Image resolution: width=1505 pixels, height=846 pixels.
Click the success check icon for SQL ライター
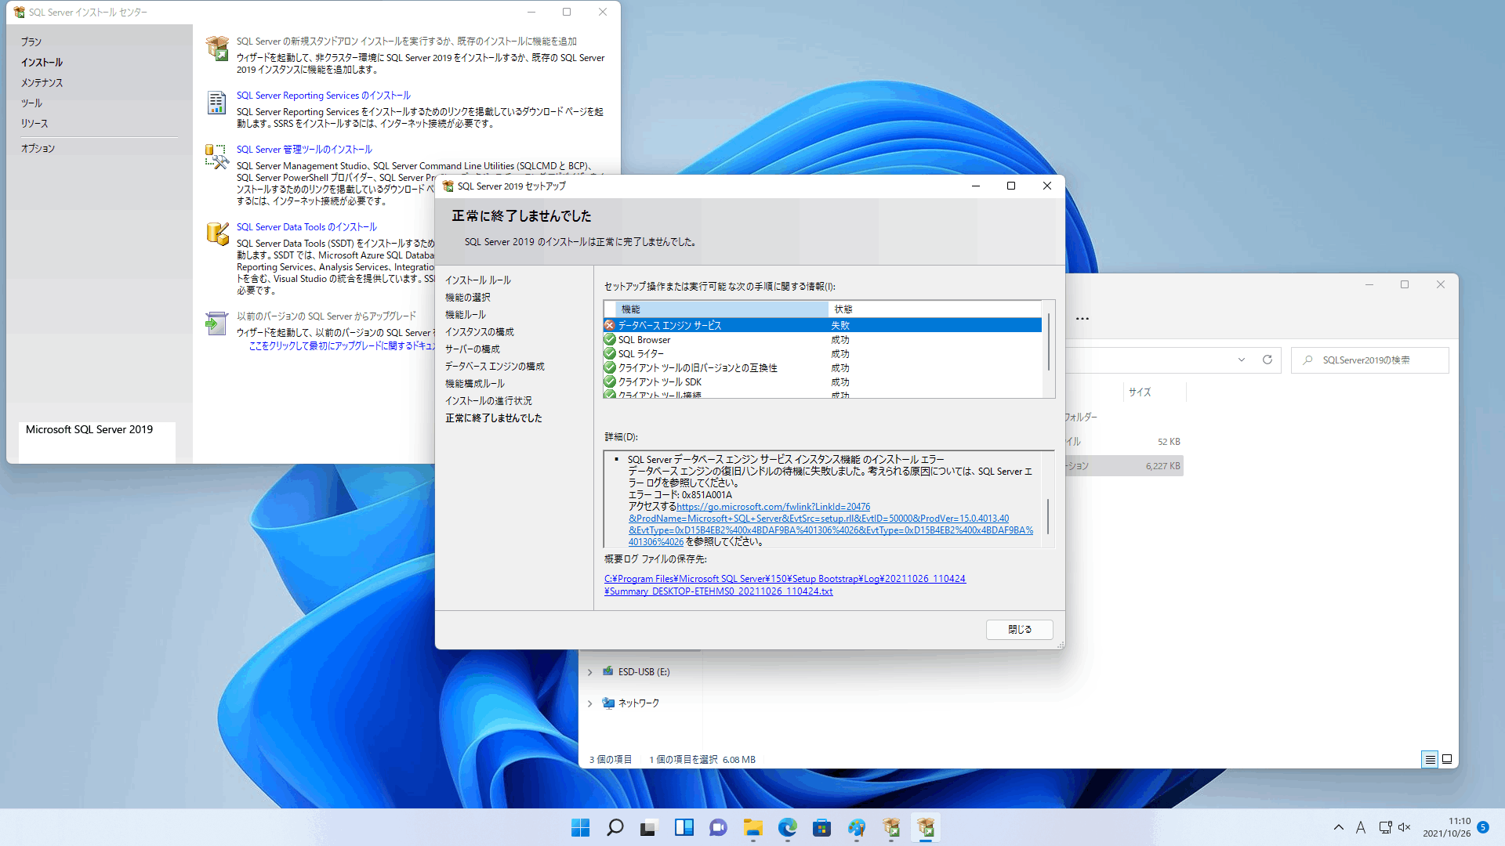610,353
